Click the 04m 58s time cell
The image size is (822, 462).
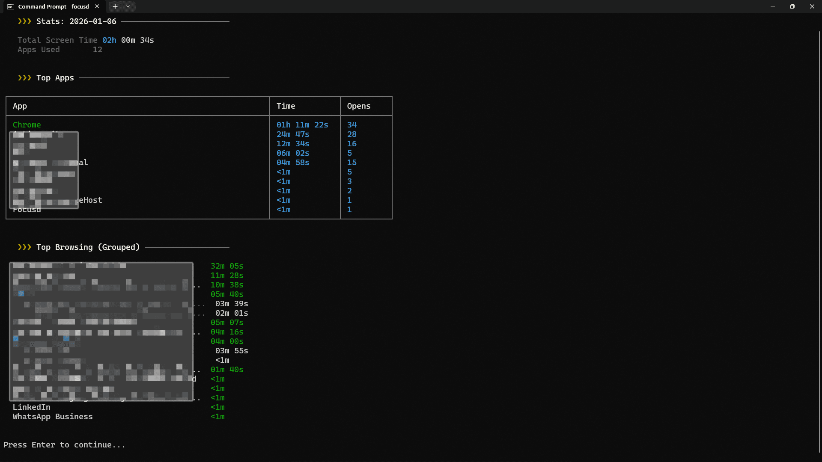click(293, 163)
